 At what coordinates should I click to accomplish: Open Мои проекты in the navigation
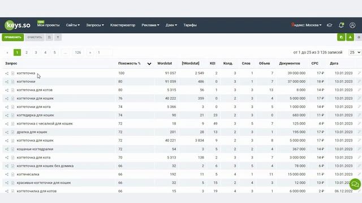pos(48,25)
